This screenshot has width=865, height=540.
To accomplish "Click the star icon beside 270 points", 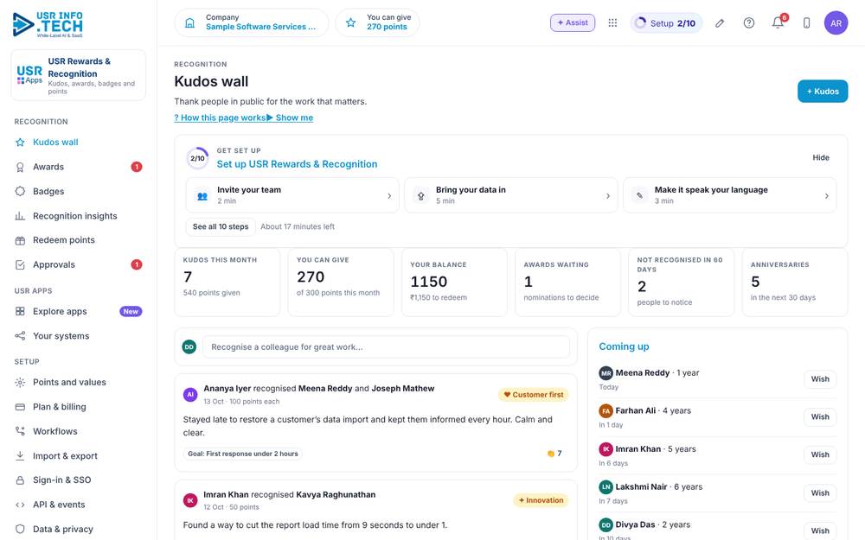I will [x=351, y=22].
